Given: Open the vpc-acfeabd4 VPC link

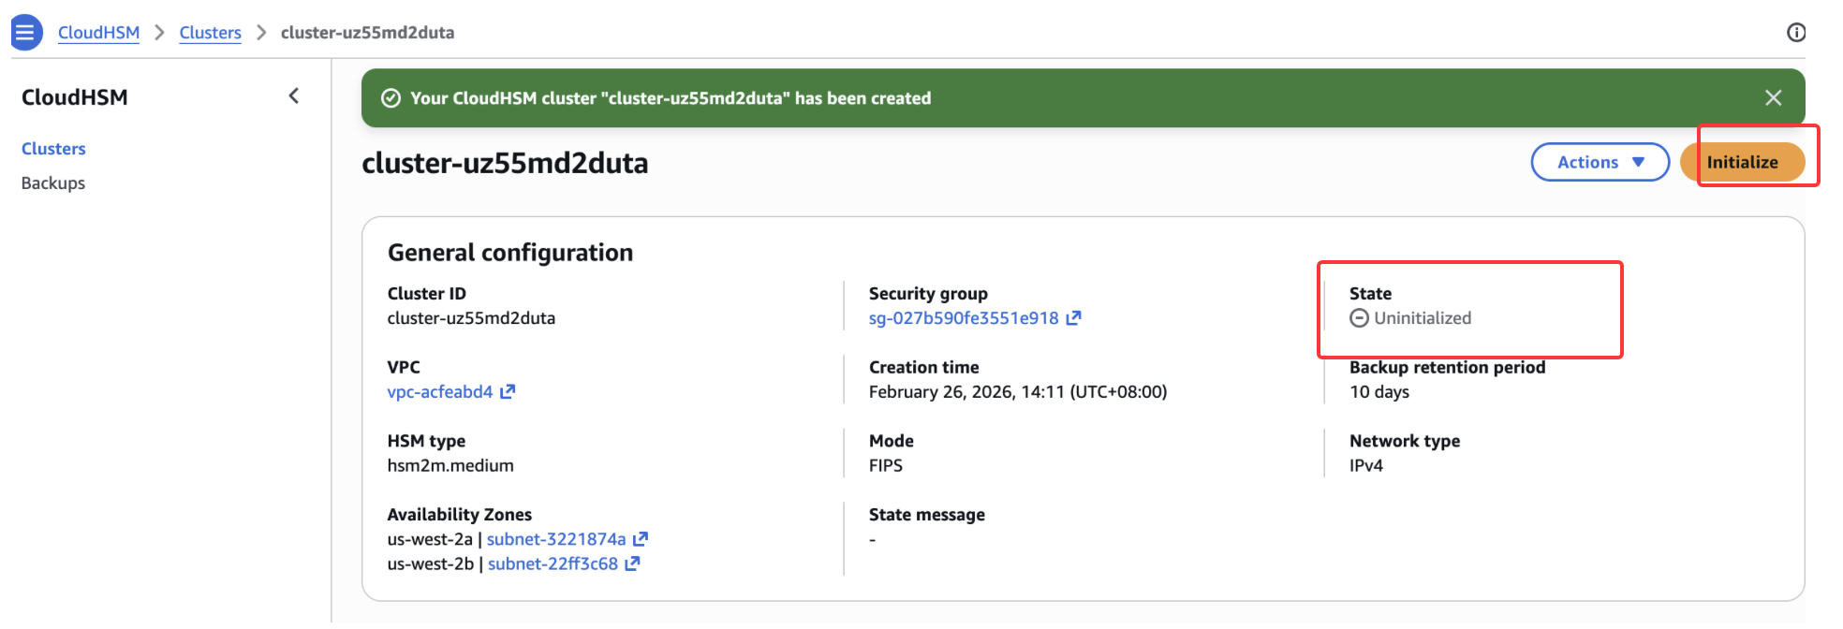Looking at the screenshot, I should tap(439, 392).
